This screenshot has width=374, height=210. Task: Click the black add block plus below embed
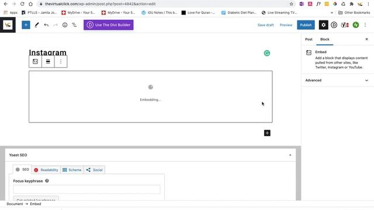click(x=267, y=133)
